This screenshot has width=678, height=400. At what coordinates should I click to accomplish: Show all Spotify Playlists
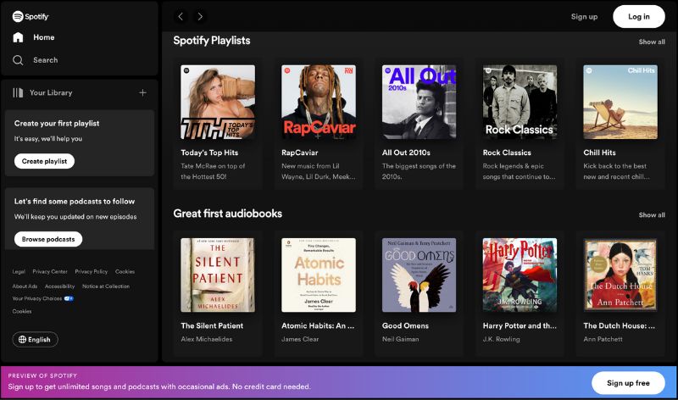tap(652, 42)
